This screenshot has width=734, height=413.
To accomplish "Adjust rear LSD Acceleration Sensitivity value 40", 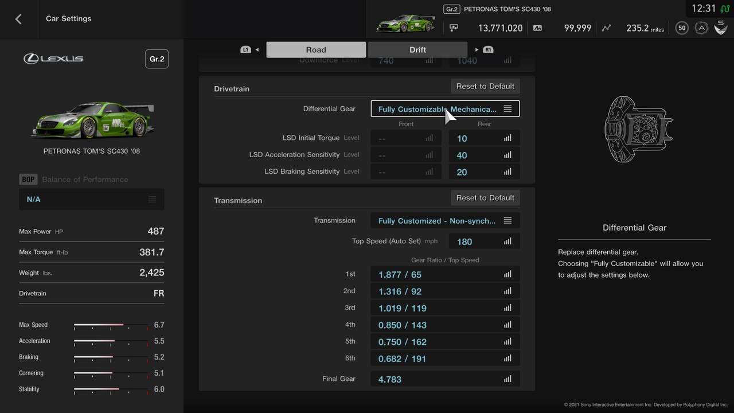I will coord(485,155).
